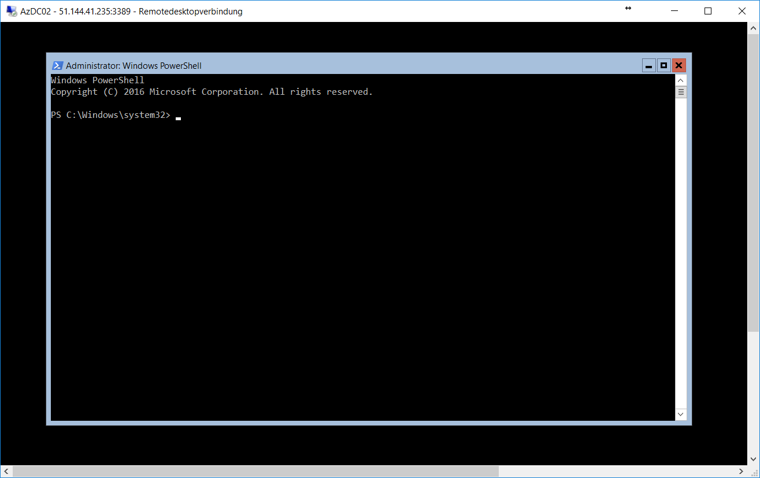Click the 'Copyright (C) 2016 Microsoft Corporation' line

tap(212, 92)
